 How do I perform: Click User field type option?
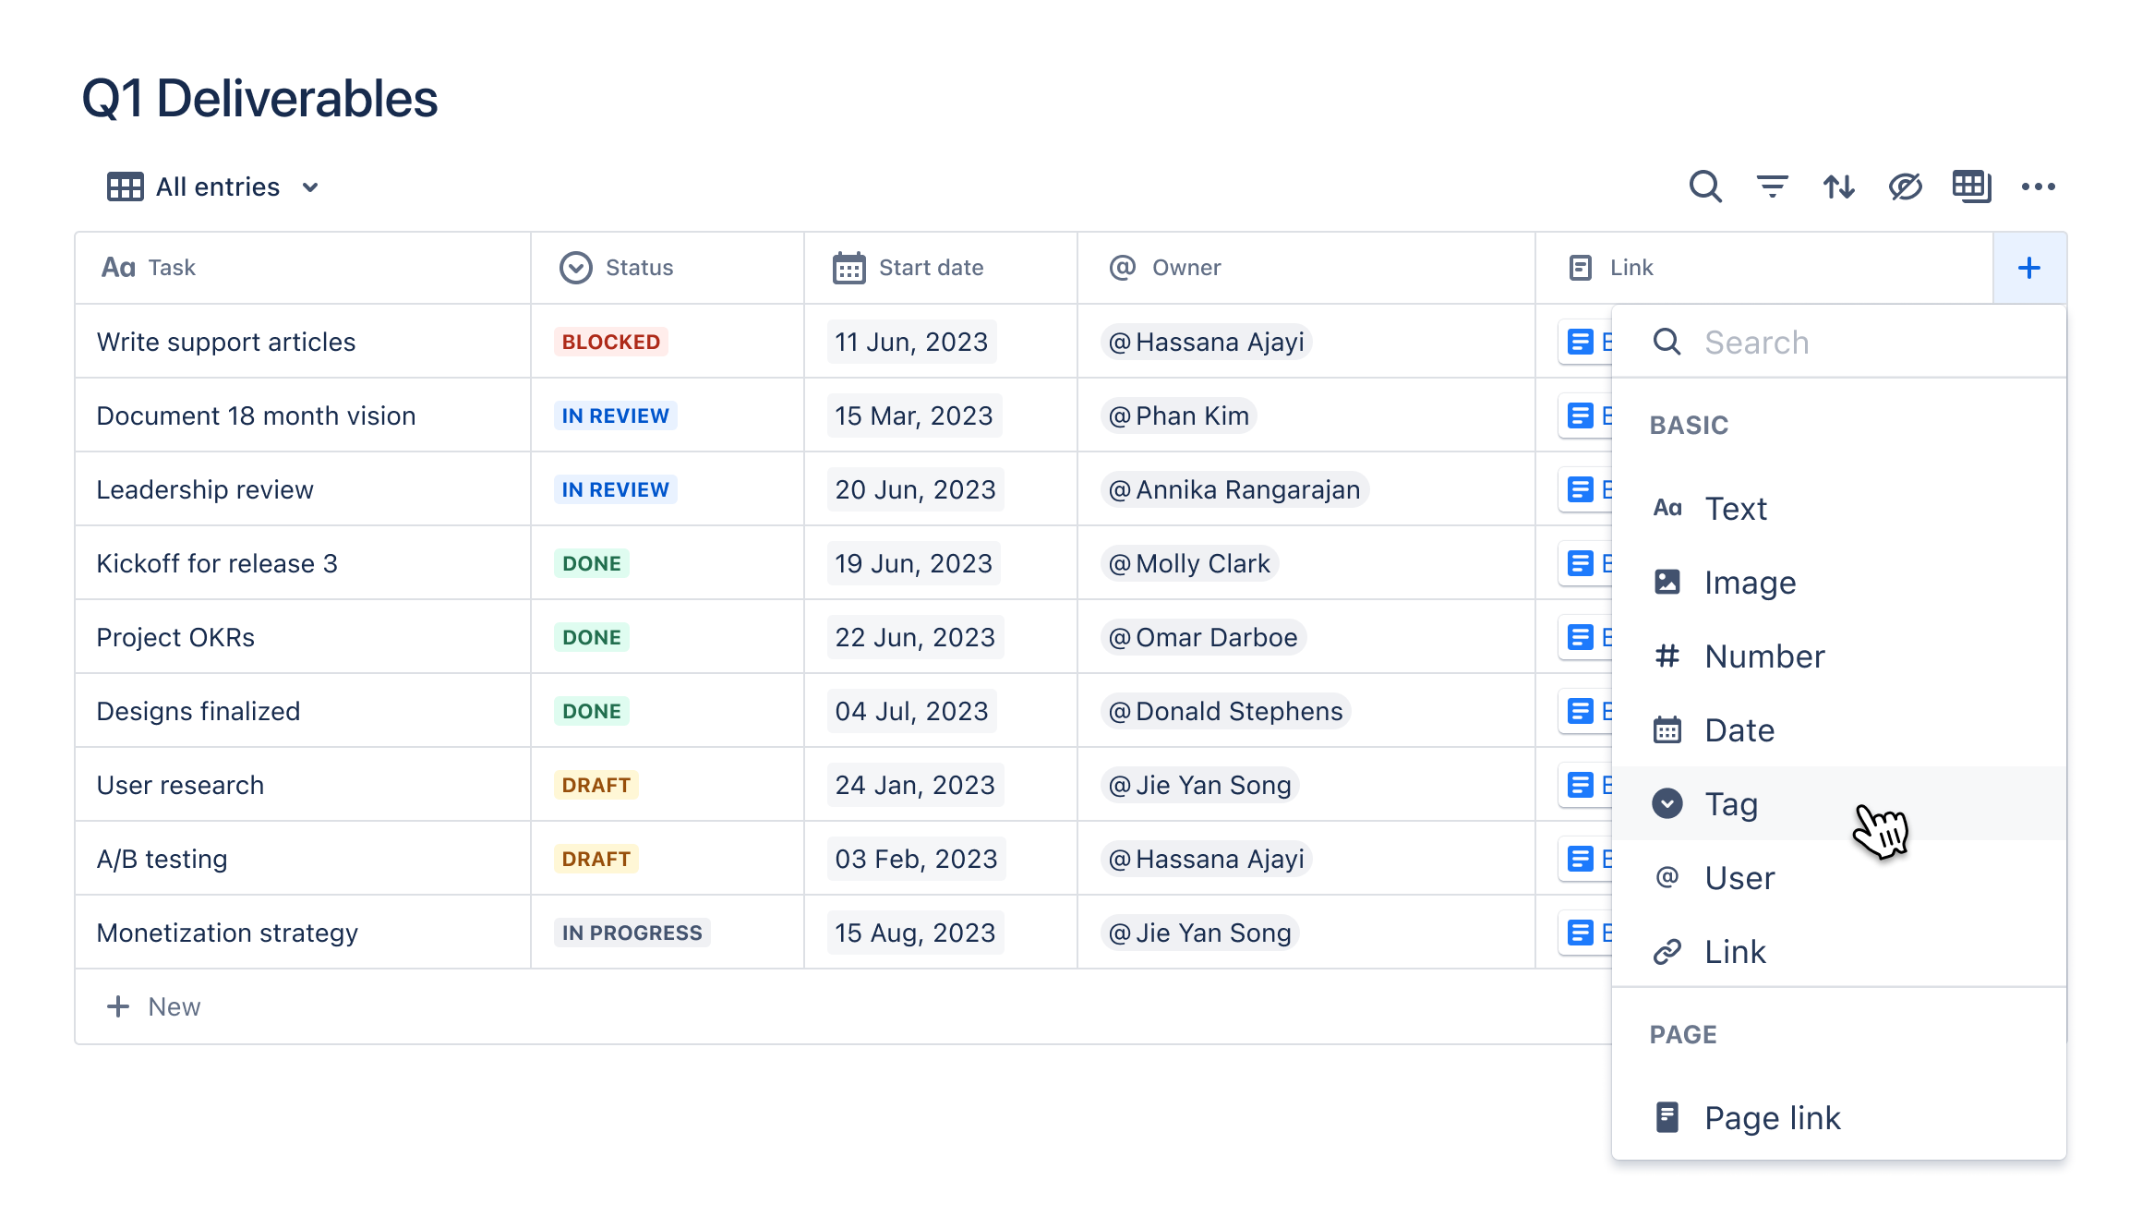pyautogui.click(x=1740, y=876)
